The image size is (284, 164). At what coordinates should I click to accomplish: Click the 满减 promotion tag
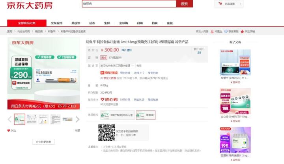(x=104, y=58)
